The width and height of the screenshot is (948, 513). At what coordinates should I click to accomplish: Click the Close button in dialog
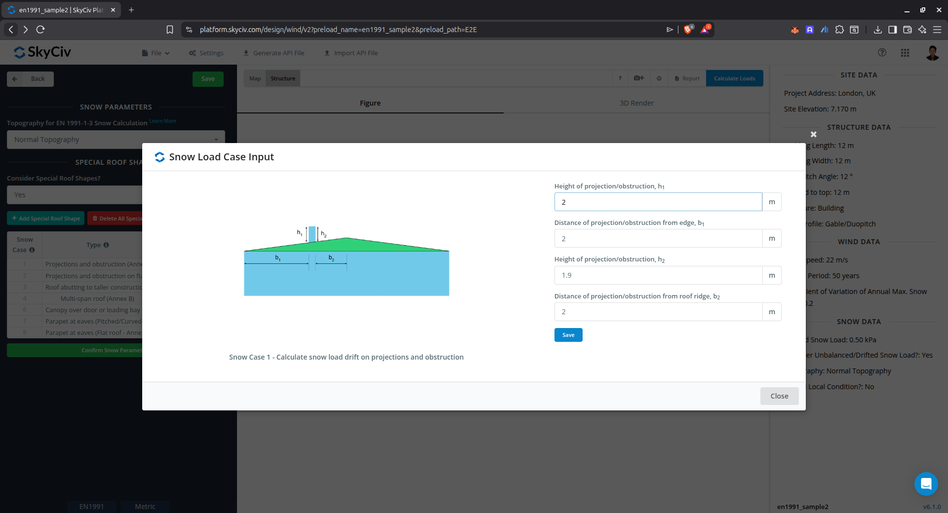(779, 396)
